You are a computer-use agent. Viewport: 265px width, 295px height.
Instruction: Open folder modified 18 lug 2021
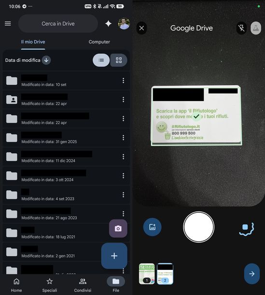click(x=66, y=233)
